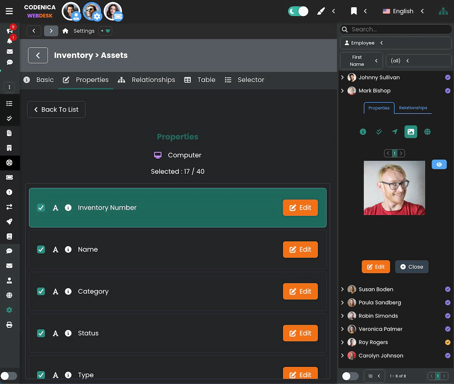Viewport: 454px width, 384px height.
Task: Open the org chart icon in the top-right corner
Action: 443,11
